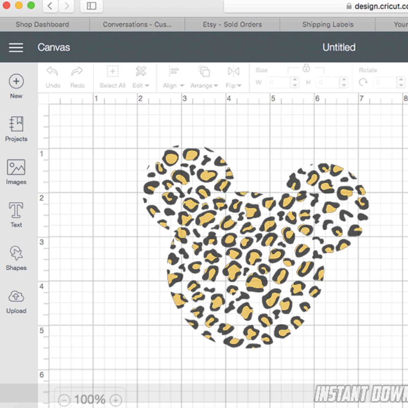Expand the Flip options dropdown

(233, 77)
